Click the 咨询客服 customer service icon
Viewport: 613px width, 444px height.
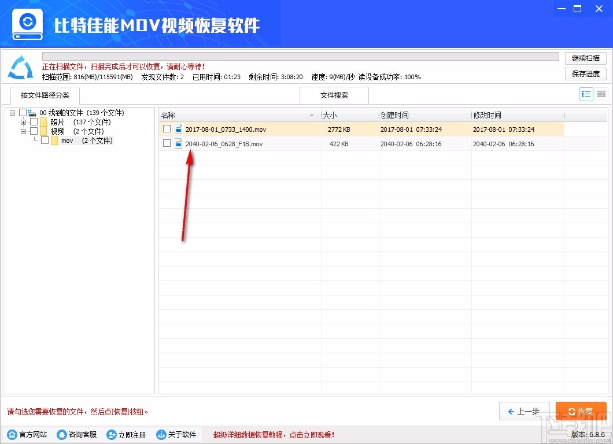pos(62,434)
